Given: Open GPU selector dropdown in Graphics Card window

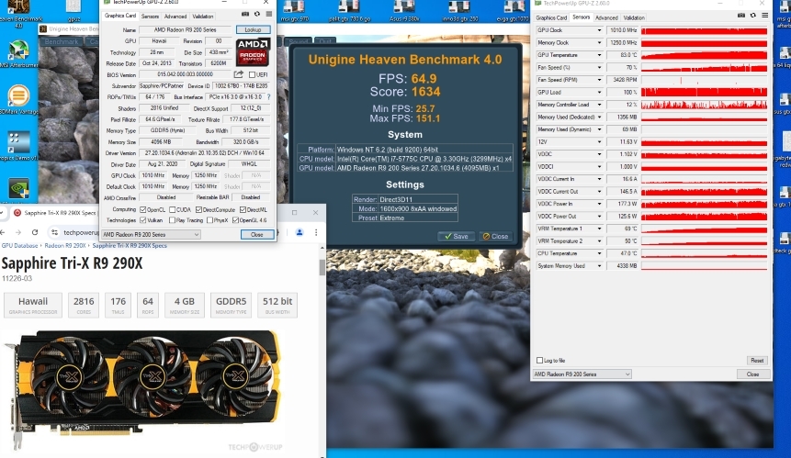Looking at the screenshot, I should coord(151,234).
